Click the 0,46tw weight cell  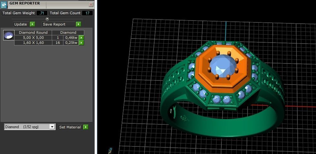click(x=71, y=38)
